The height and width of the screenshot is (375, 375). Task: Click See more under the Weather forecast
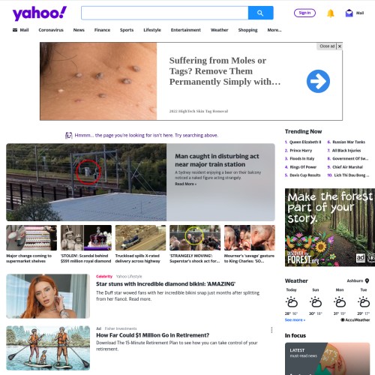[x=295, y=319]
